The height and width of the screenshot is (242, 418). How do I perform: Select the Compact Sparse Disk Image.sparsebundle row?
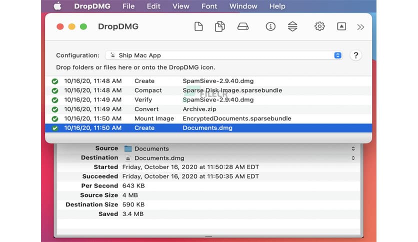tap(208, 90)
